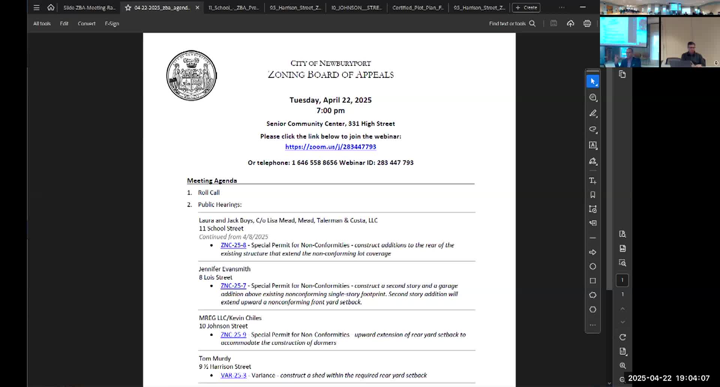Switch to Certified_Plot_Plan_F tab
Image resolution: width=720 pixels, height=387 pixels.
[418, 7]
